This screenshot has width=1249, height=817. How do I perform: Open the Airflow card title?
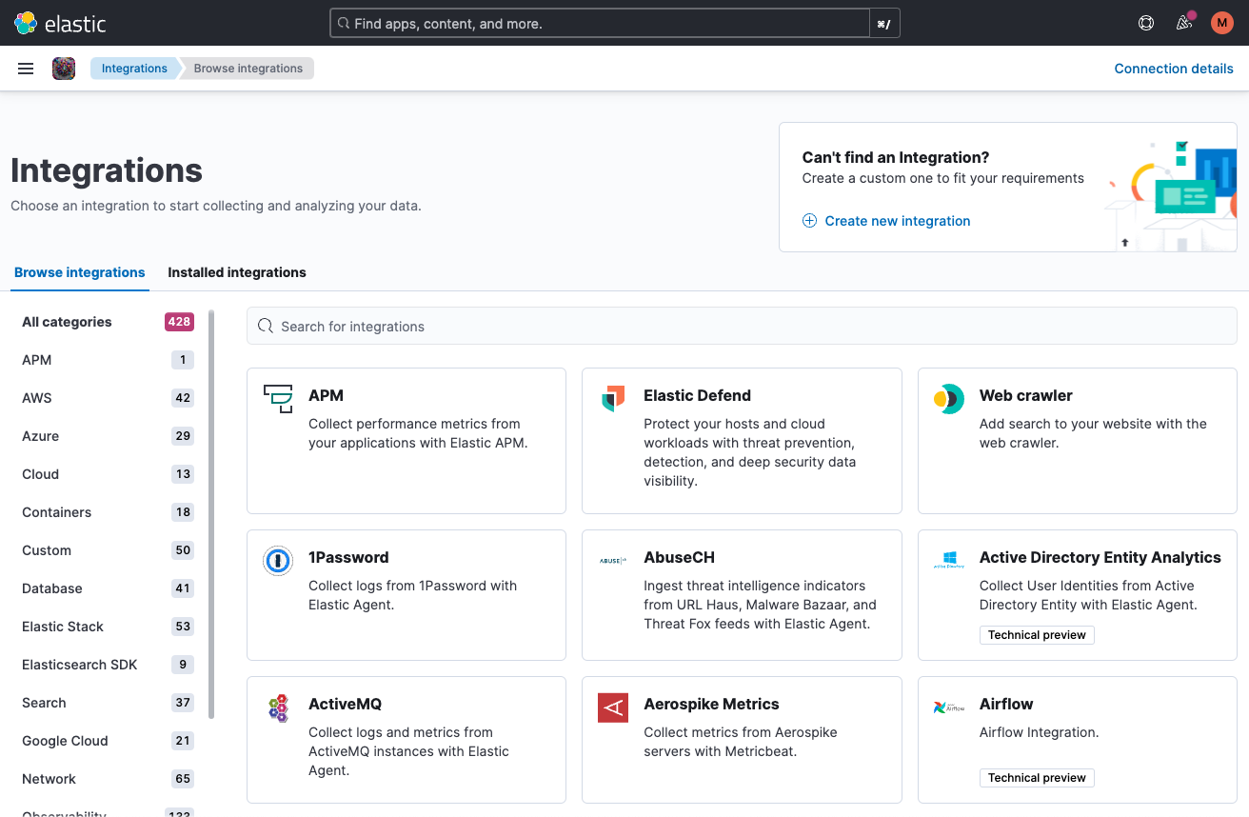(x=1006, y=704)
